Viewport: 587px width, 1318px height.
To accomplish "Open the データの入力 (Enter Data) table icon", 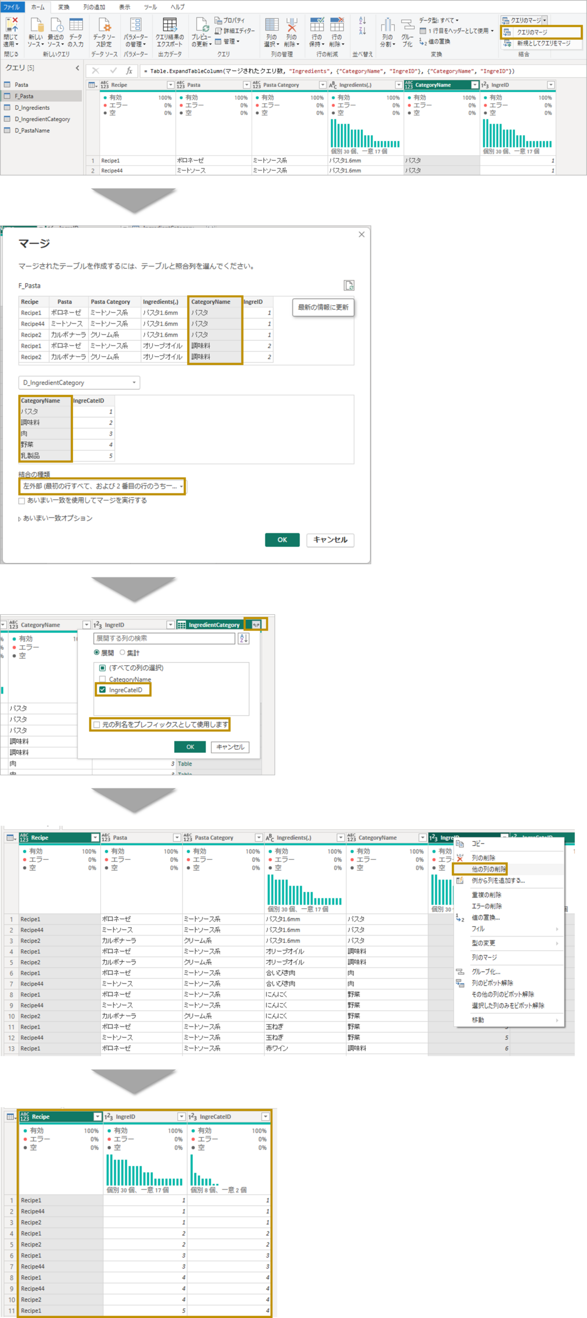I will pyautogui.click(x=76, y=27).
